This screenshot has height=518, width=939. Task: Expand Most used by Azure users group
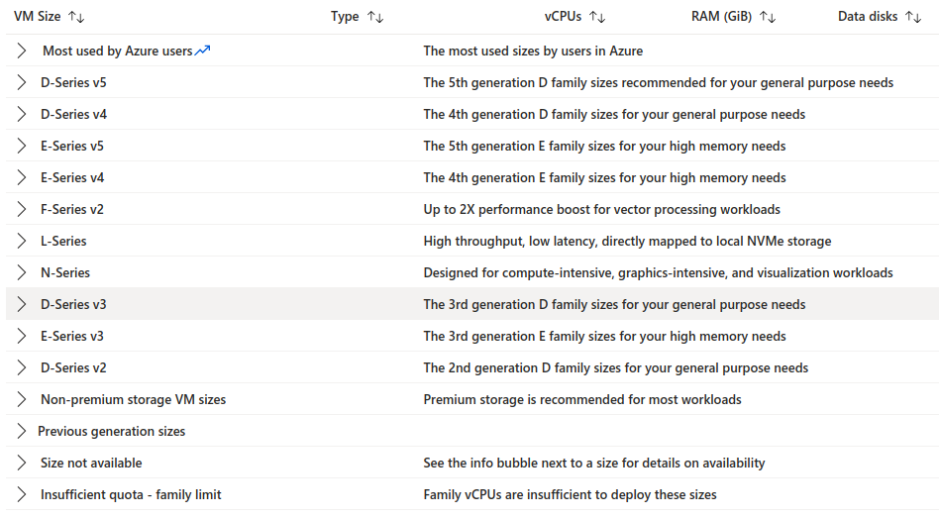pyautogui.click(x=22, y=51)
